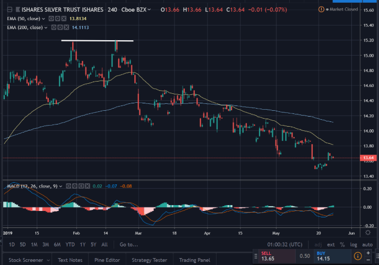This screenshot has height=265, width=379.
Task: Open MACD source code braces icon
Action: [81, 186]
